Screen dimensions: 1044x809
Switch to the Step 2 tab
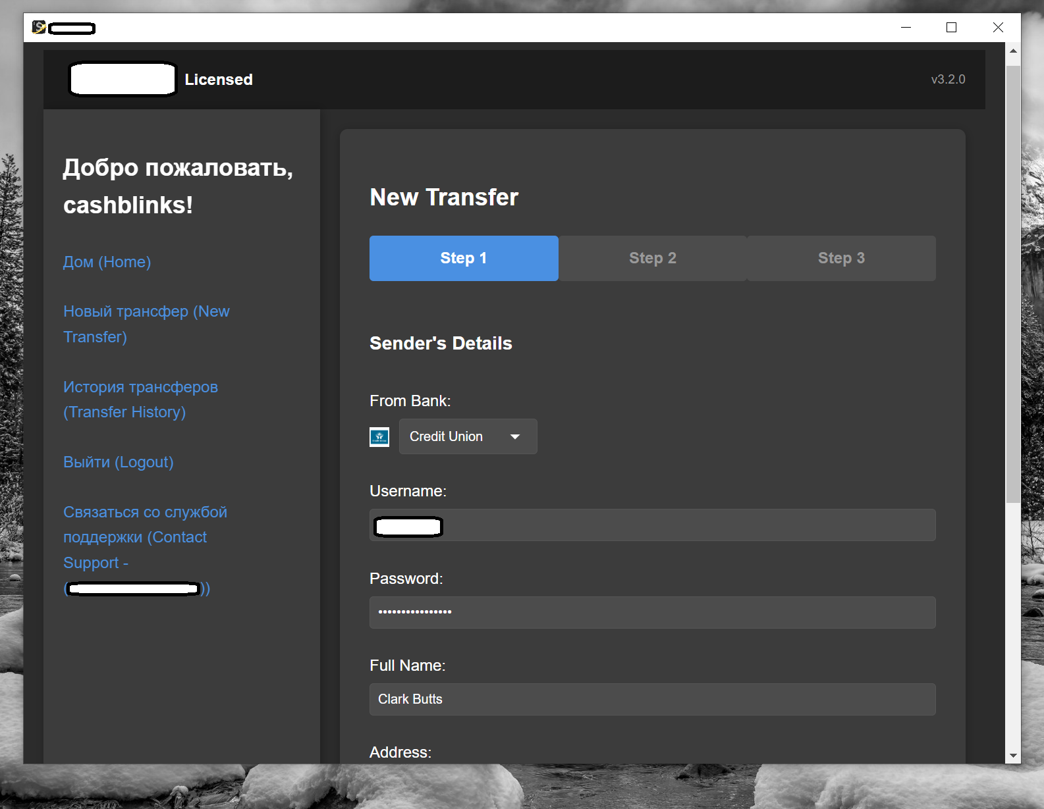(653, 258)
